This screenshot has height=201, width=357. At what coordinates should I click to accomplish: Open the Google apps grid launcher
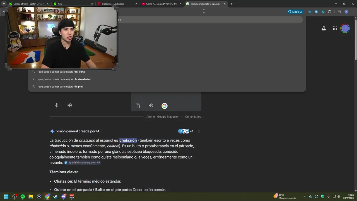pos(335,28)
